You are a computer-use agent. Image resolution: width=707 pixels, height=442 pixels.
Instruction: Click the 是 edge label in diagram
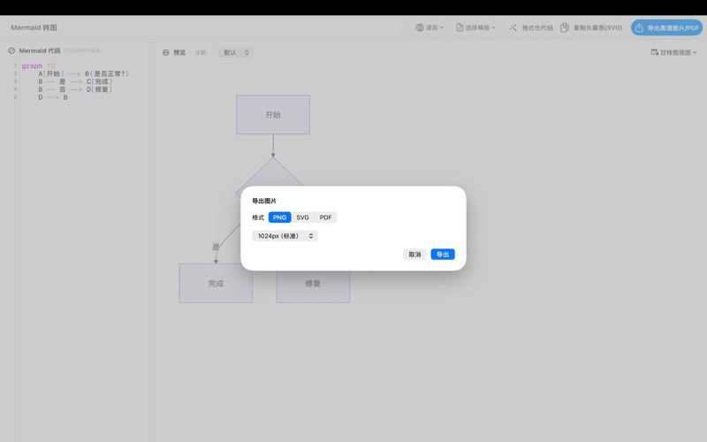[x=216, y=247]
